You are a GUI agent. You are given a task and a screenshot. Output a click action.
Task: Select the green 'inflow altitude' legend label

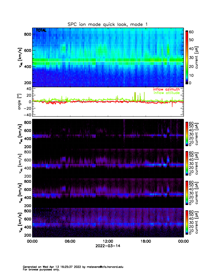pos(167,93)
